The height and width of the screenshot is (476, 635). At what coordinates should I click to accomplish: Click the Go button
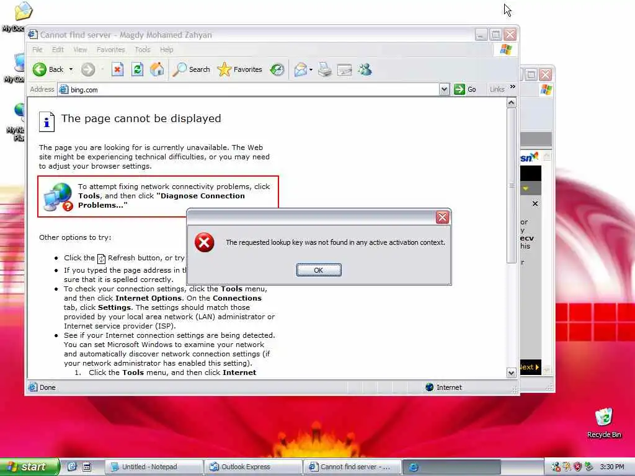[466, 89]
